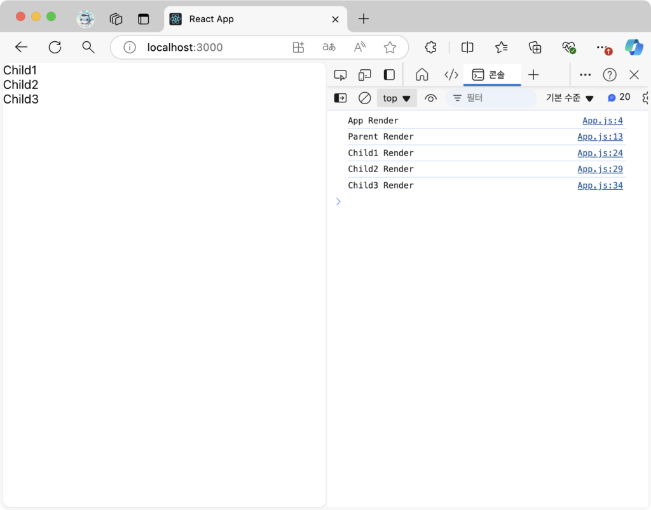Open the Copilot sidebar icon
This screenshot has width=651, height=510.
click(633, 47)
